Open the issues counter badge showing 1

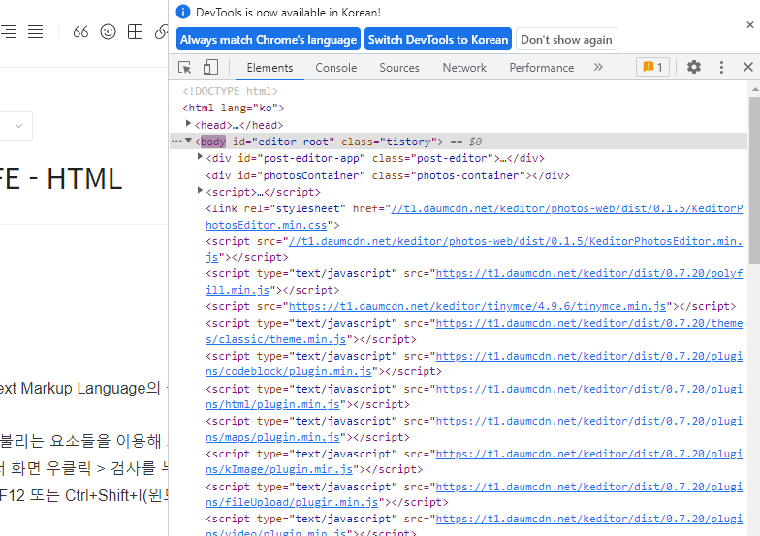(652, 67)
